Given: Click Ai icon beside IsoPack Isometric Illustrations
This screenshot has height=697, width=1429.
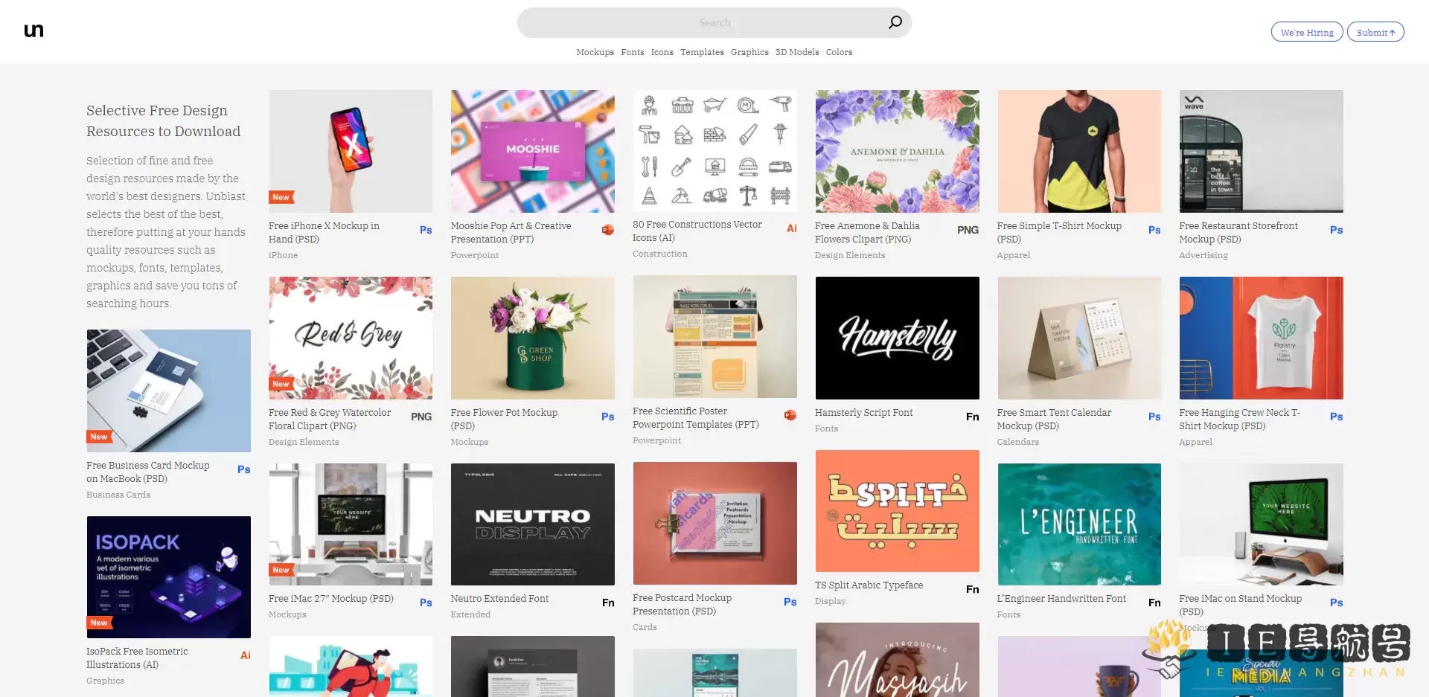Looking at the screenshot, I should coord(245,655).
